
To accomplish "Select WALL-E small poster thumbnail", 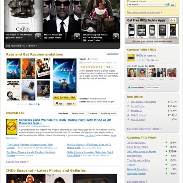I will pos(13,69).
